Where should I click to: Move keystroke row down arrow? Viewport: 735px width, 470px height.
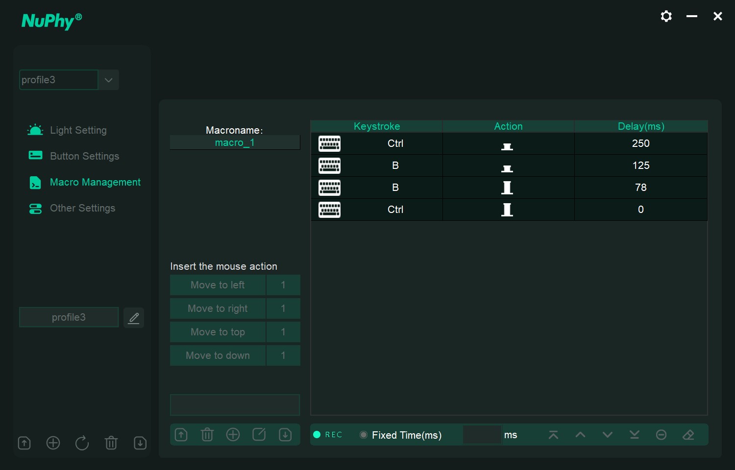point(608,435)
